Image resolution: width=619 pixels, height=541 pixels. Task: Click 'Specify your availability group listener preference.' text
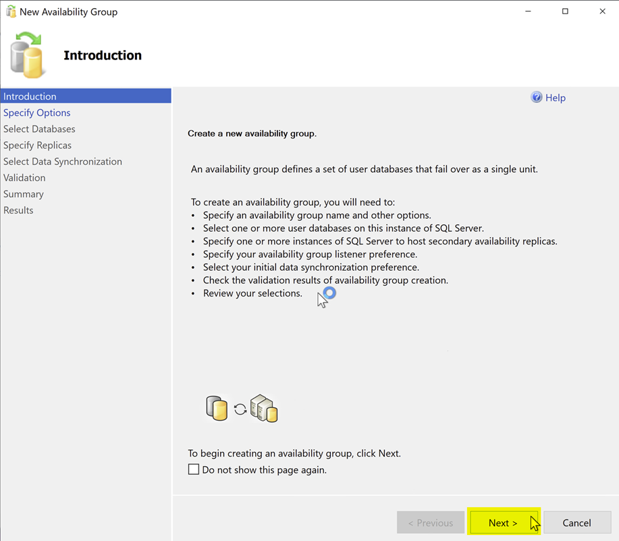click(310, 254)
